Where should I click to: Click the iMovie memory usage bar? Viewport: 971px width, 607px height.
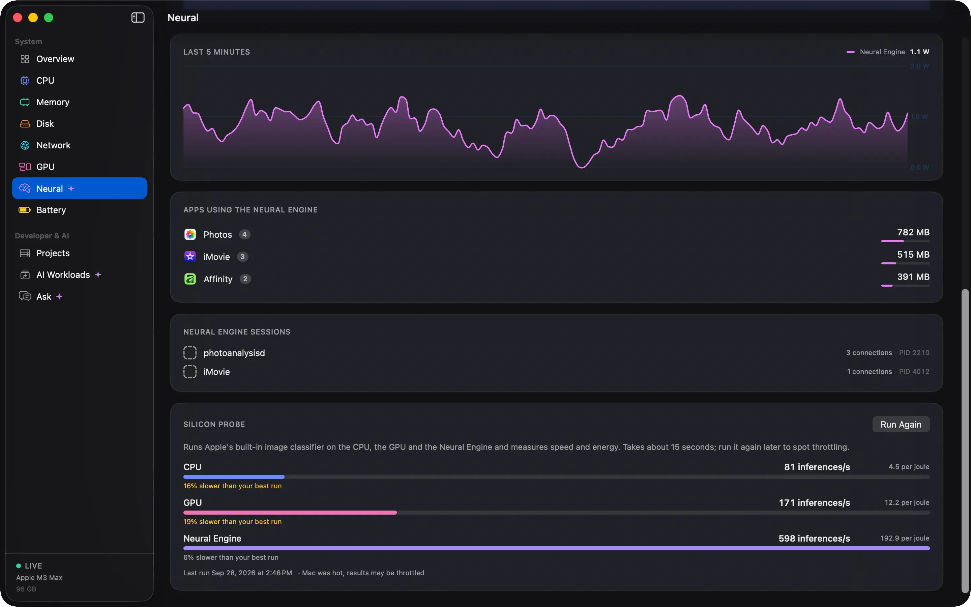click(x=905, y=263)
